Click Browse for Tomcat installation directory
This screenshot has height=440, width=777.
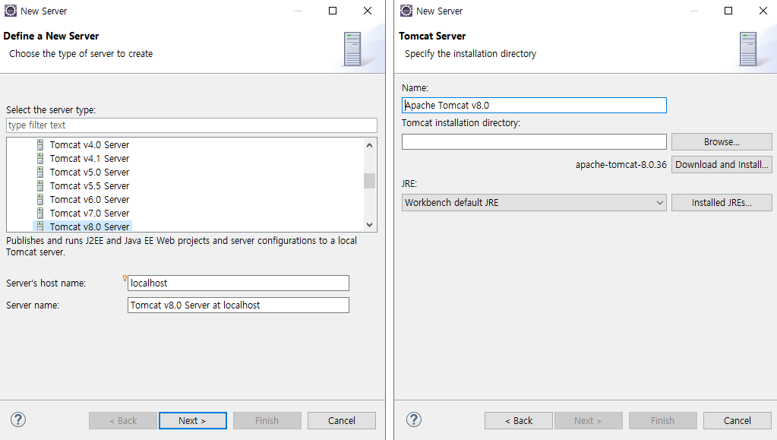[722, 142]
